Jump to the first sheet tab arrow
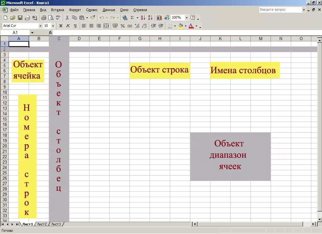This screenshot has height=234, width=322. pyautogui.click(x=3, y=224)
